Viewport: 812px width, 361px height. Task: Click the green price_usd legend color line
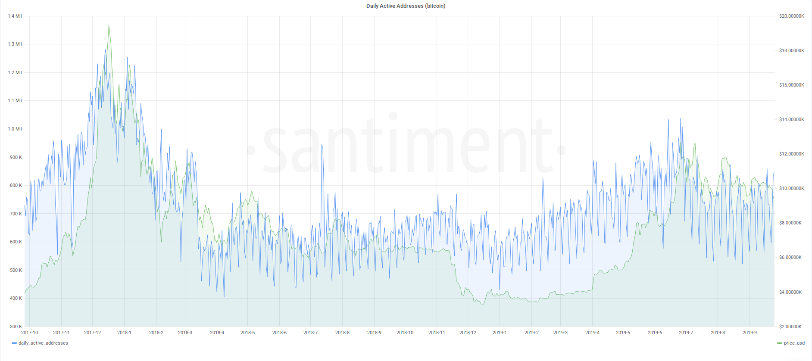tap(779, 343)
